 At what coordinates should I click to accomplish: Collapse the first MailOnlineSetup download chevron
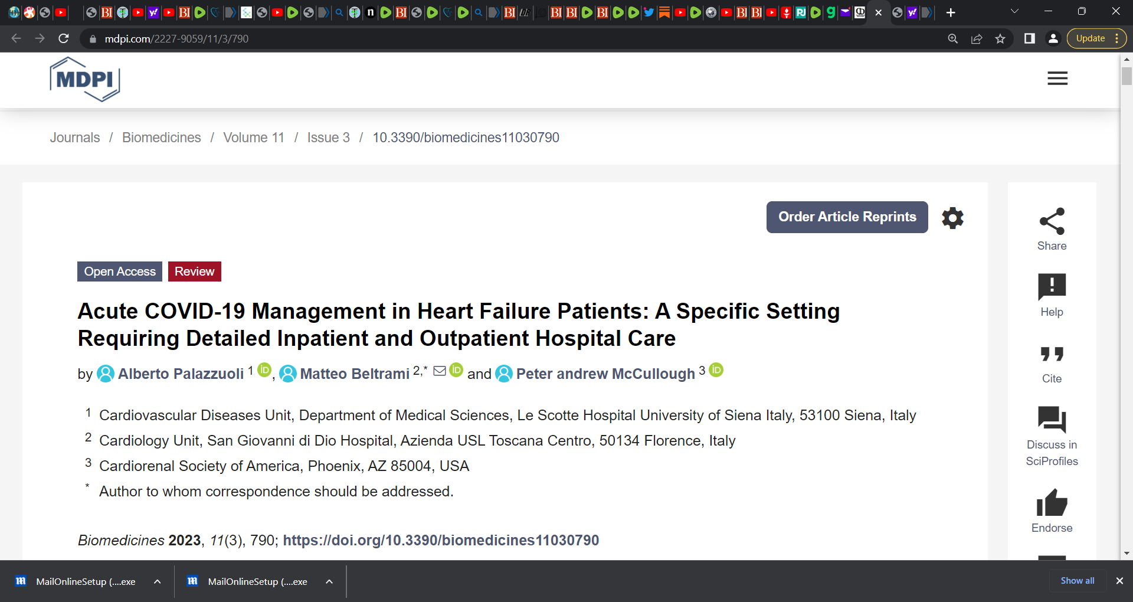[157, 581]
